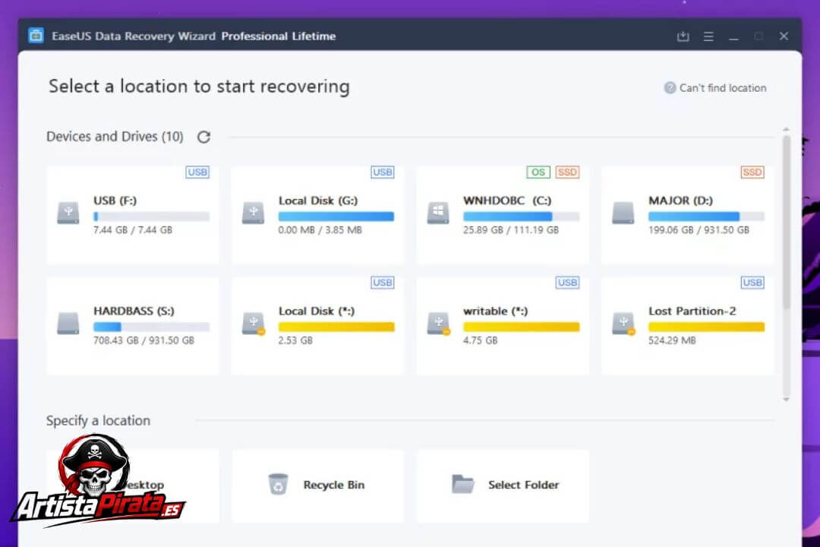The image size is (820, 547).
Task: Click the help icon beside Can't find location
Action: (670, 88)
